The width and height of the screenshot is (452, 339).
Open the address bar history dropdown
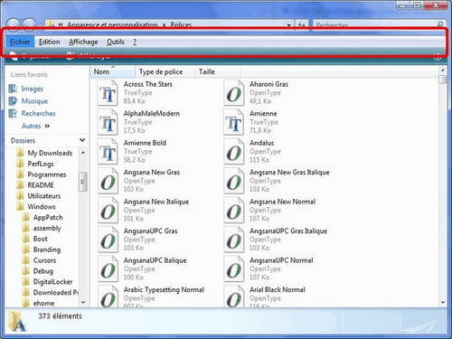click(289, 24)
